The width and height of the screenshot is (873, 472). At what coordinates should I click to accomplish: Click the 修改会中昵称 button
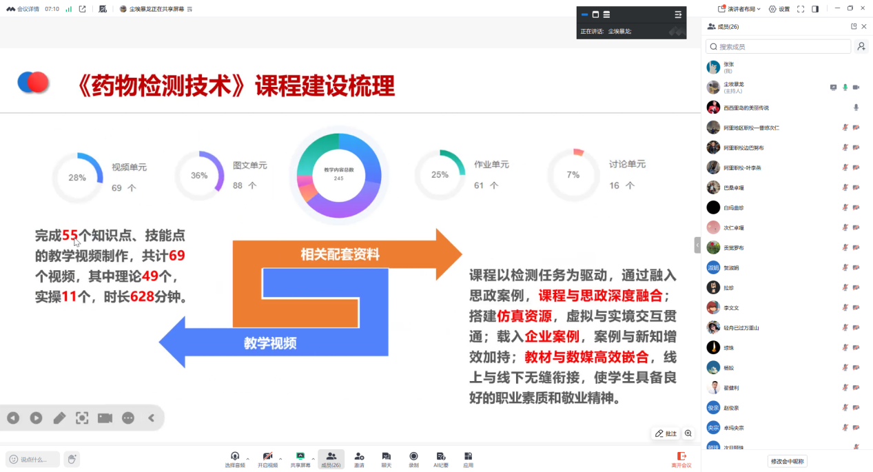pos(788,461)
